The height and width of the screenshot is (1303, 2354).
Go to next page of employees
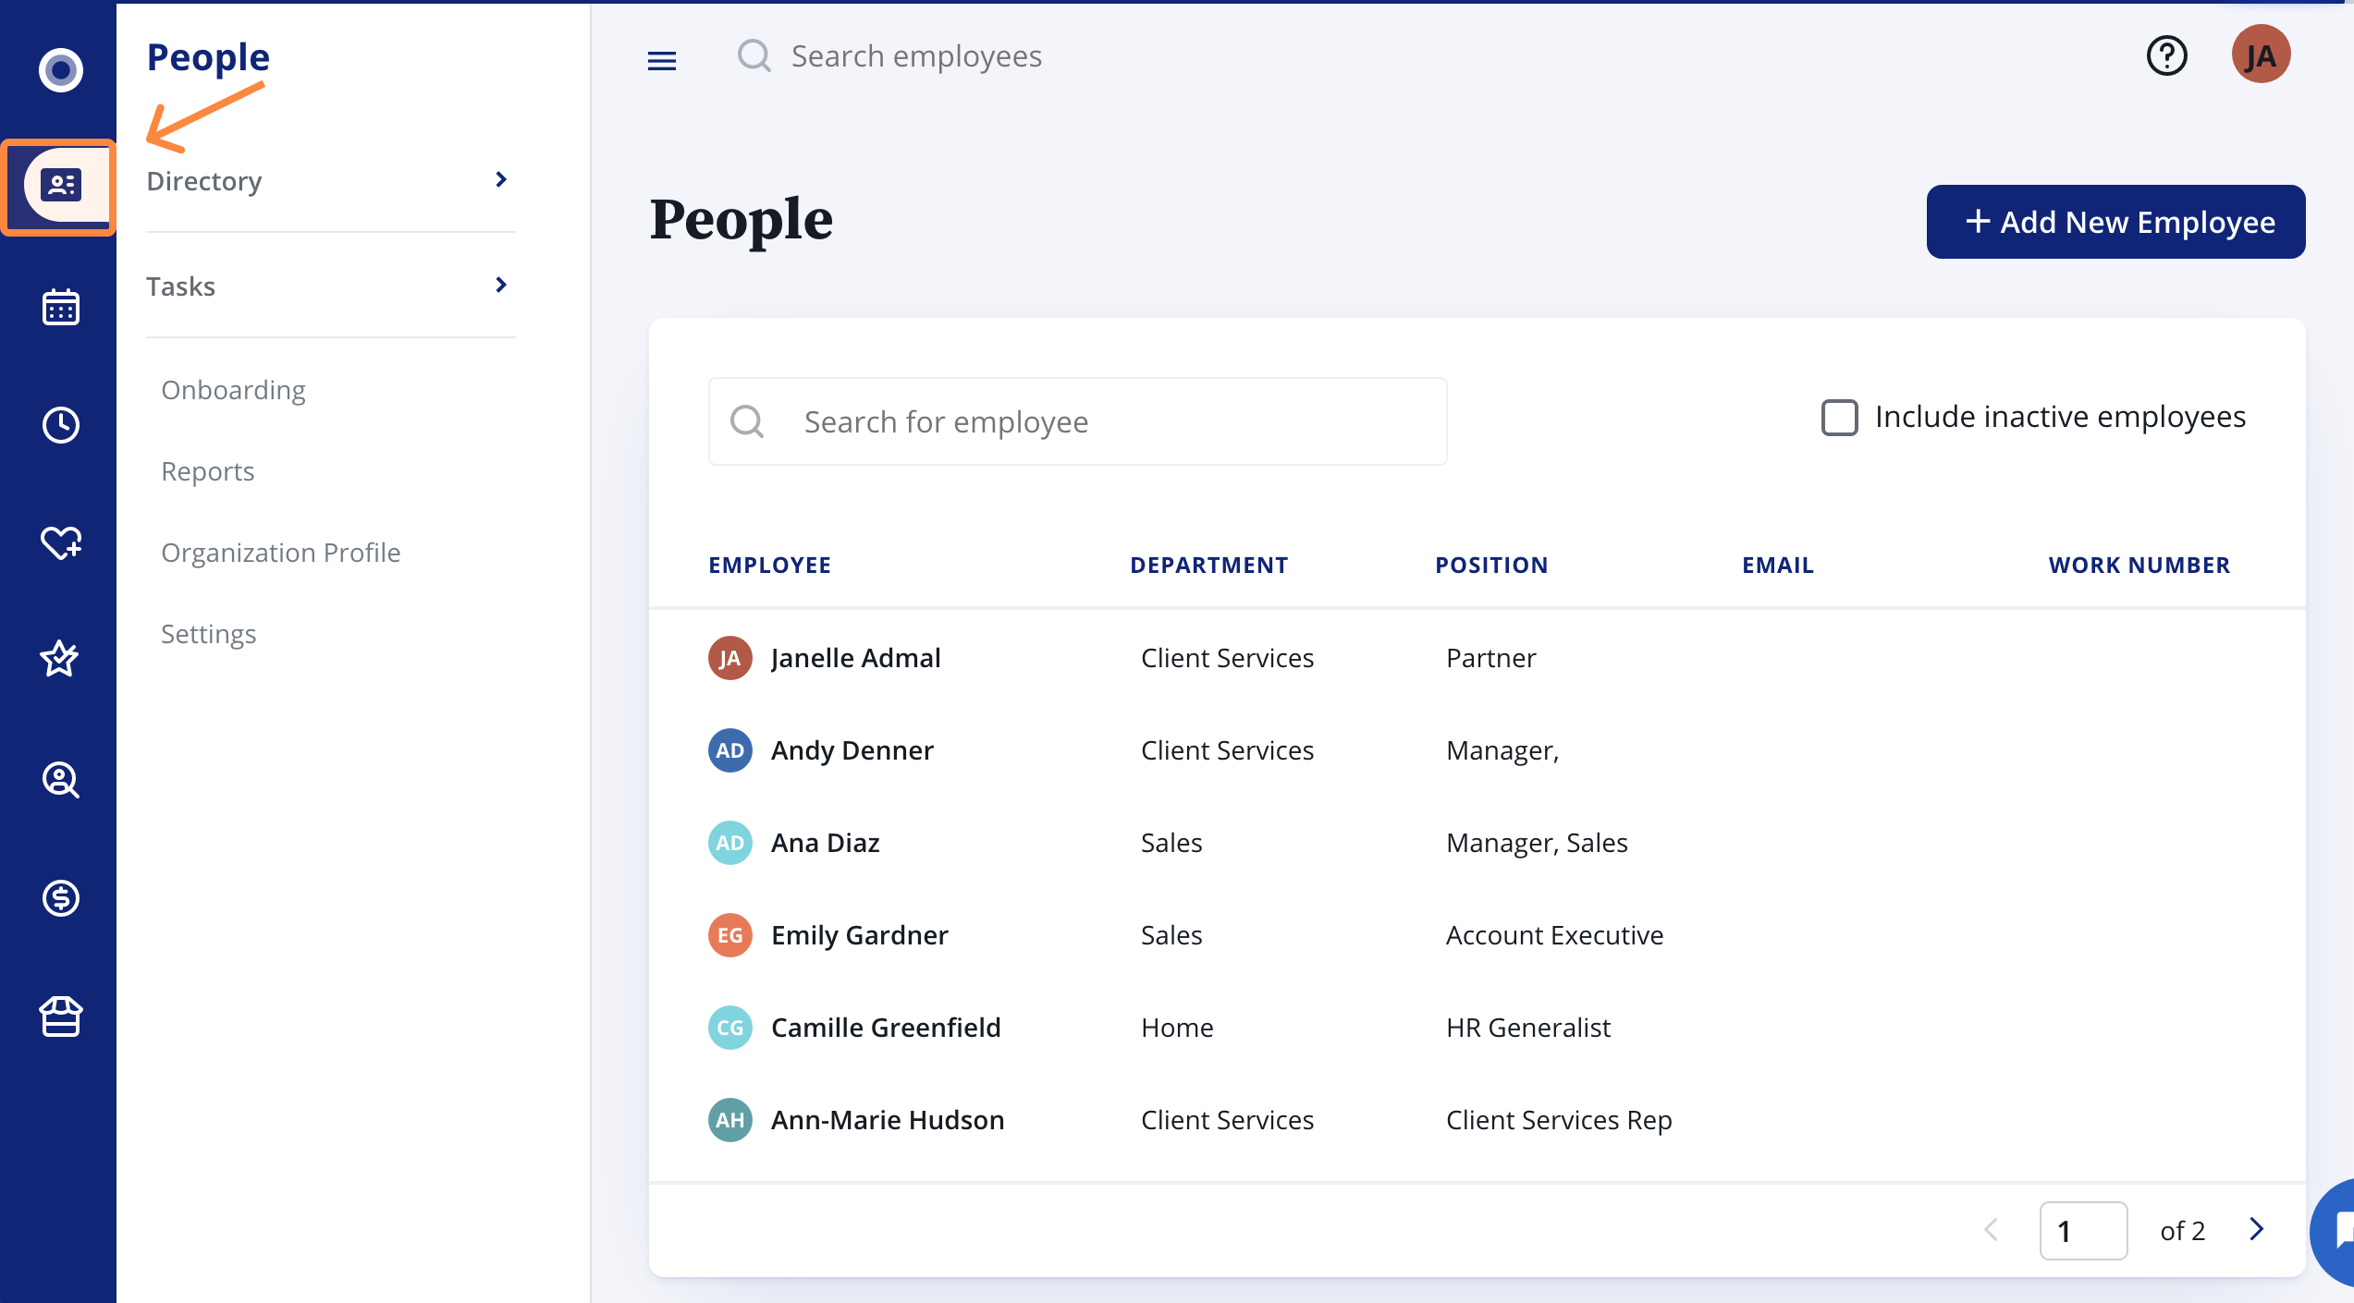pos(2256,1230)
